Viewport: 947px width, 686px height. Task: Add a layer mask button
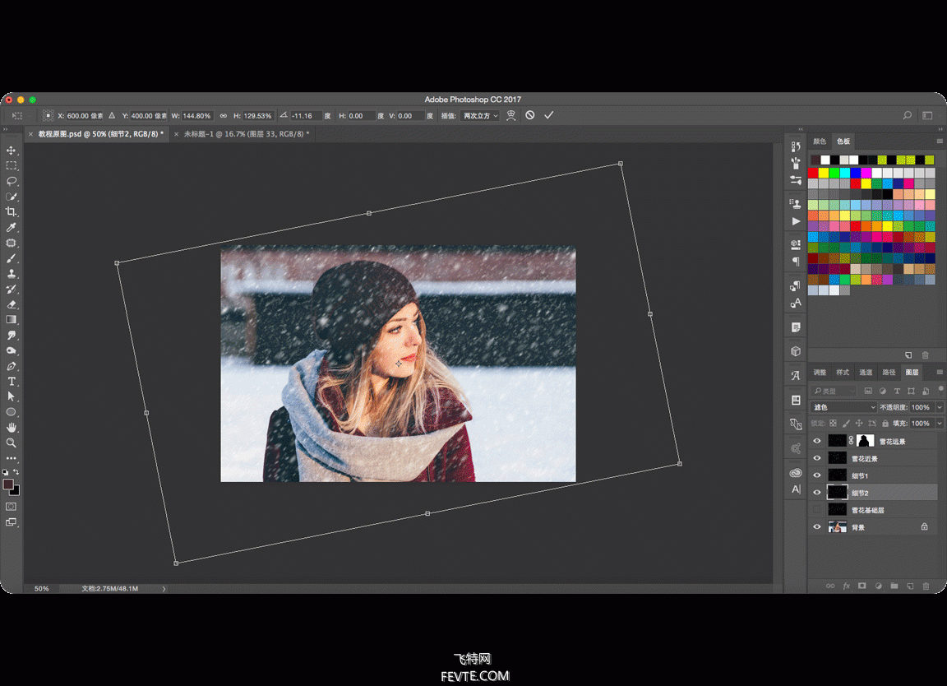[x=862, y=586]
